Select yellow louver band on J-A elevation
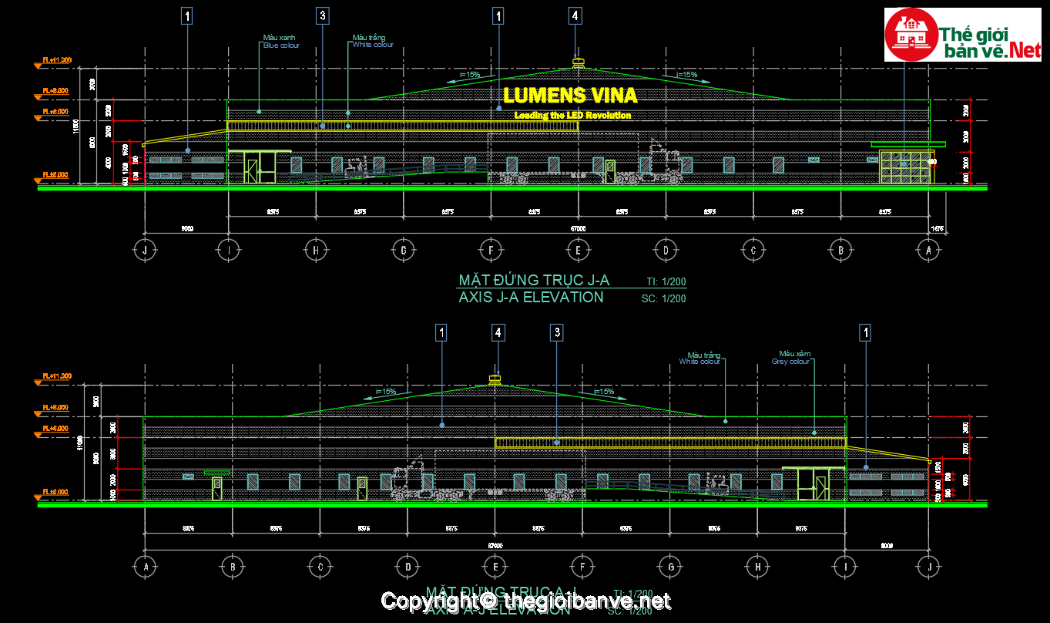Screen dimensions: 1050x623 point(403,126)
